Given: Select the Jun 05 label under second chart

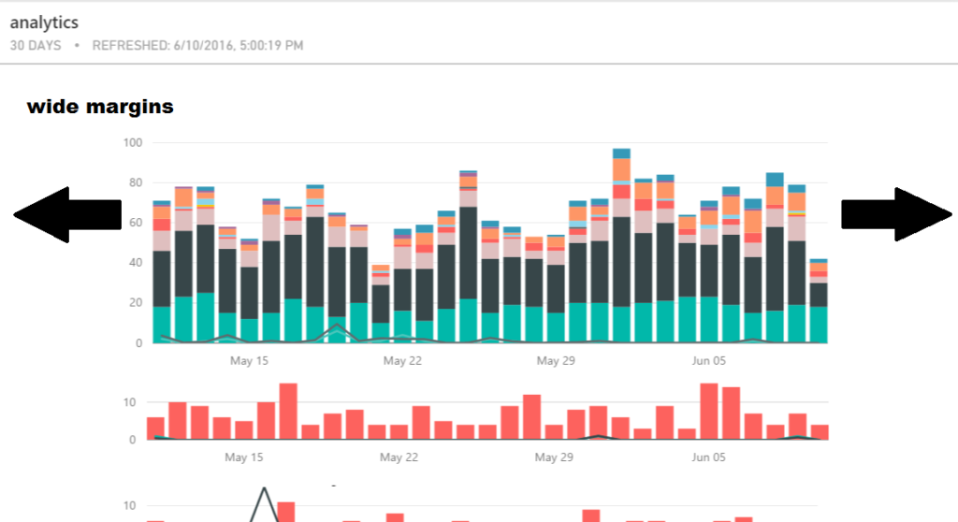Looking at the screenshot, I should pos(708,457).
